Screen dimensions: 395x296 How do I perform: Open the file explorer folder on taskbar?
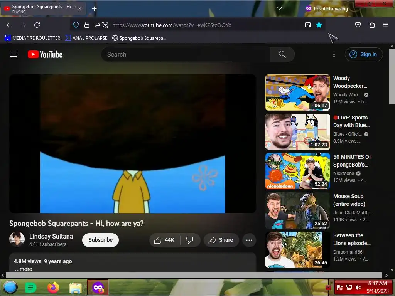[x=76, y=288]
